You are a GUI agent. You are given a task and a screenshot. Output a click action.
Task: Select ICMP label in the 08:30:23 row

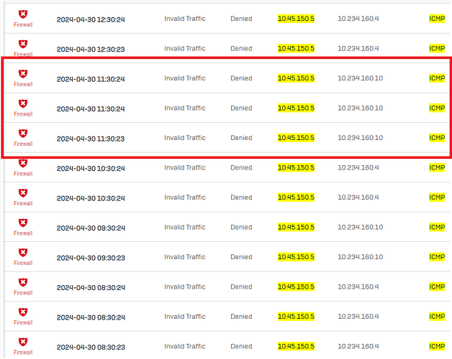click(x=437, y=346)
